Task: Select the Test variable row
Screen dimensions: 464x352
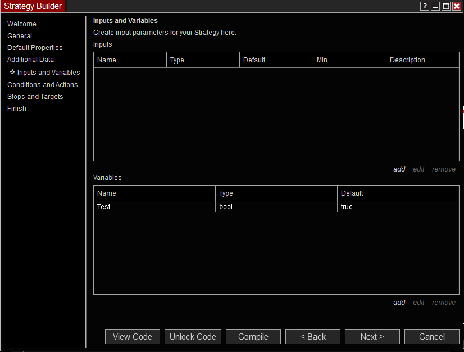Action: 276,207
